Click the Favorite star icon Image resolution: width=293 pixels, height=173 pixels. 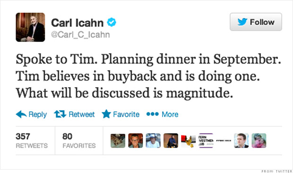(106, 114)
